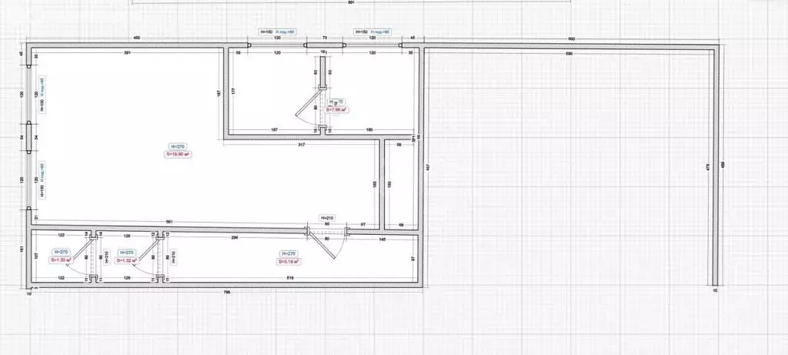Image resolution: width=788 pixels, height=355 pixels.
Task: Click the 67 dimension value
Action: pos(363,225)
